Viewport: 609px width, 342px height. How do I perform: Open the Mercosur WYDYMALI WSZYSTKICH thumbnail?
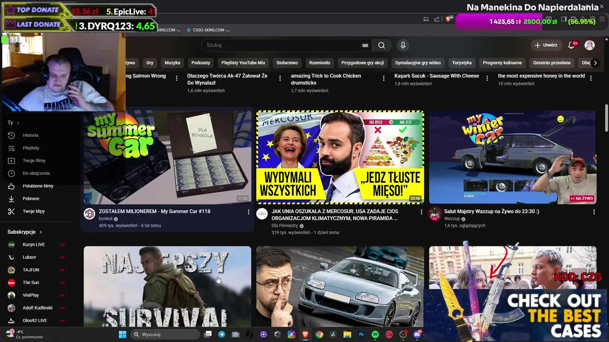pos(340,157)
